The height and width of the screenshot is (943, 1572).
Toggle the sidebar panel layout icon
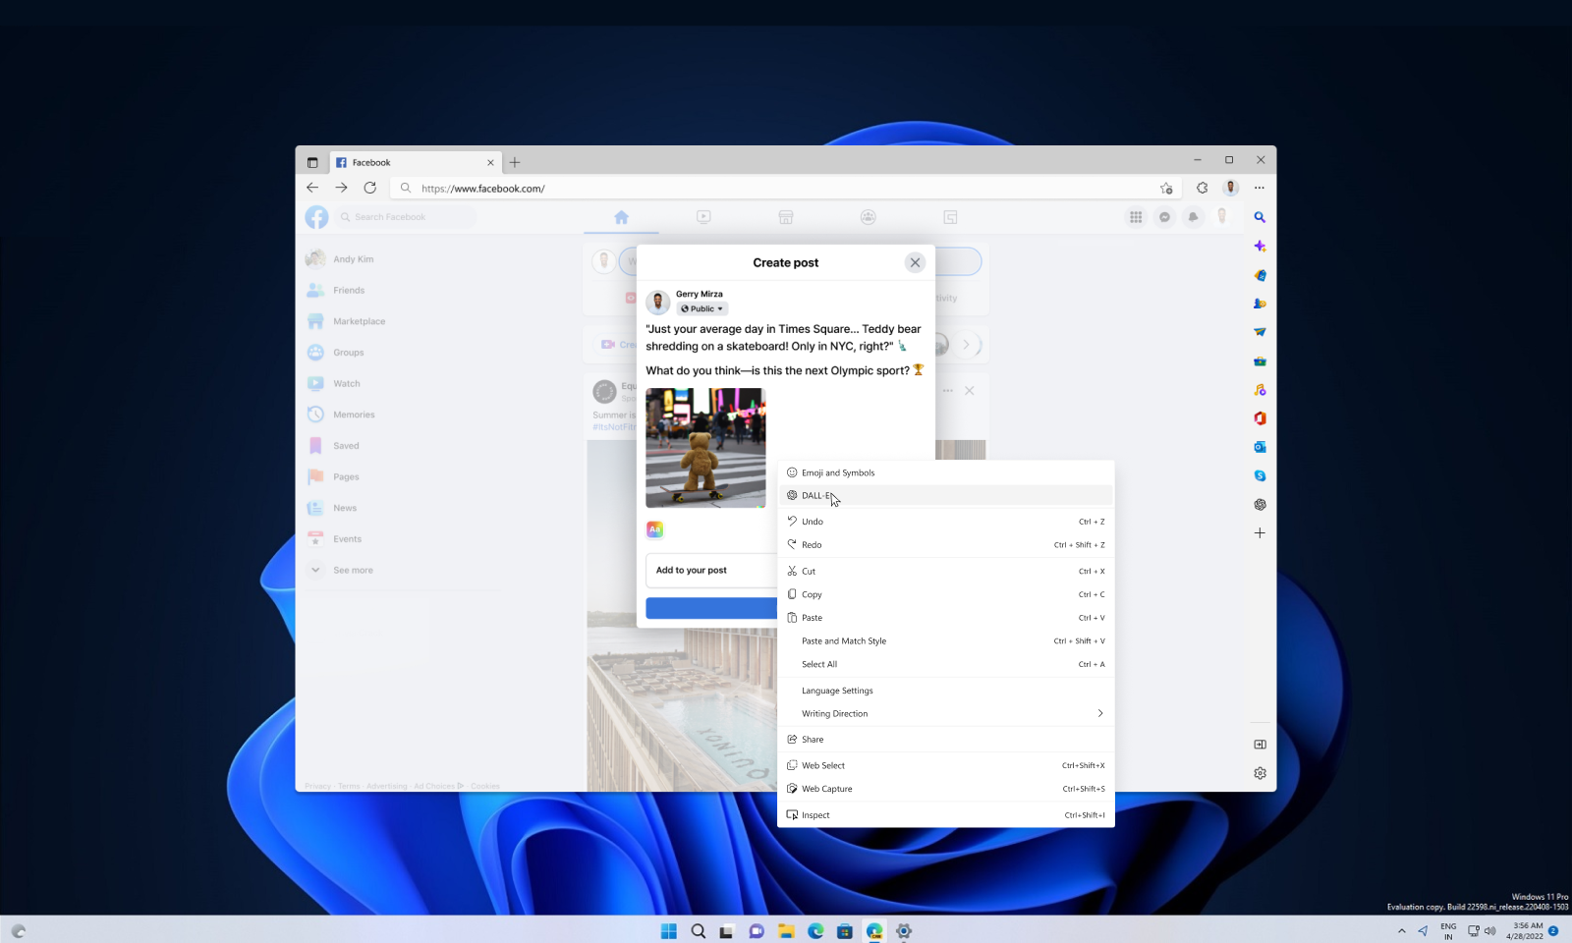click(1260, 745)
